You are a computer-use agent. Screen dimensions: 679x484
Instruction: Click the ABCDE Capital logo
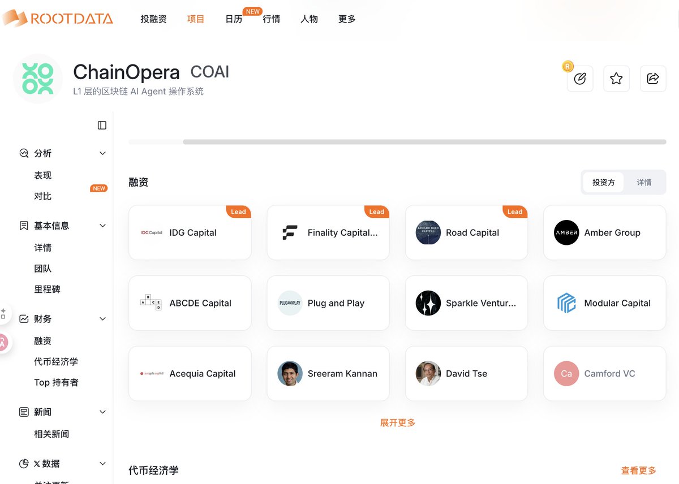(x=151, y=303)
